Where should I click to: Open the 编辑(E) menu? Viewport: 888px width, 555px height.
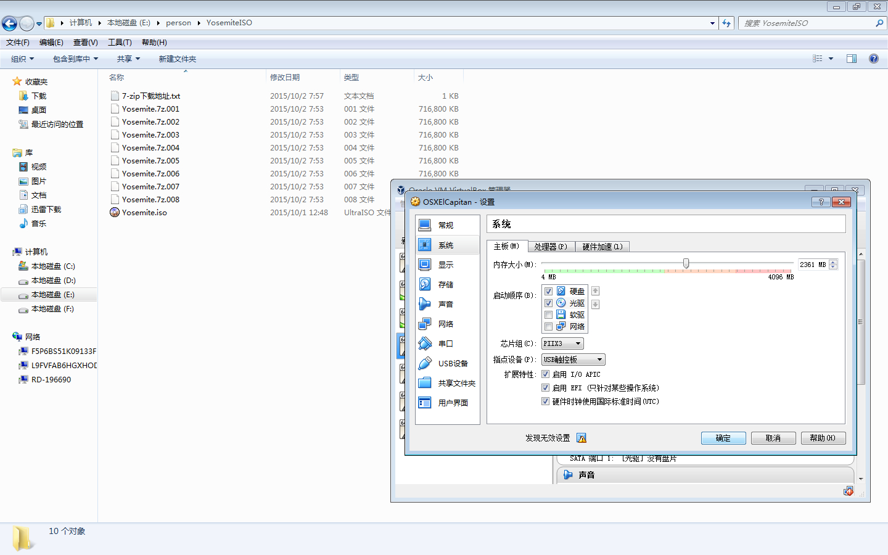[51, 42]
